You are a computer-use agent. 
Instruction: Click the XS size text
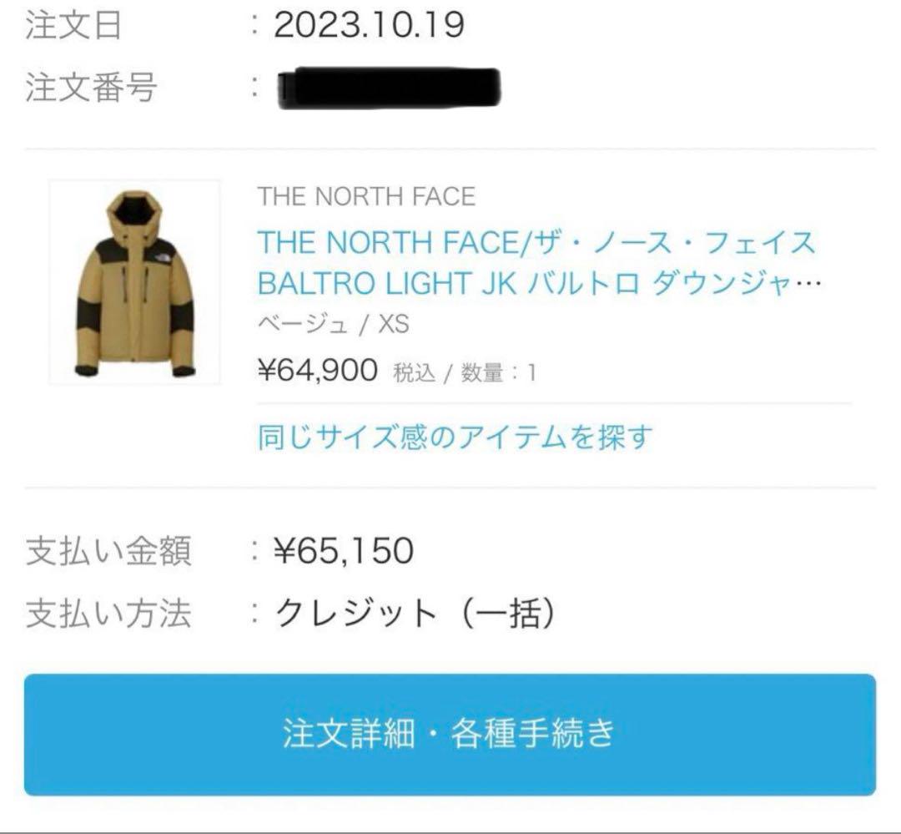click(x=394, y=325)
